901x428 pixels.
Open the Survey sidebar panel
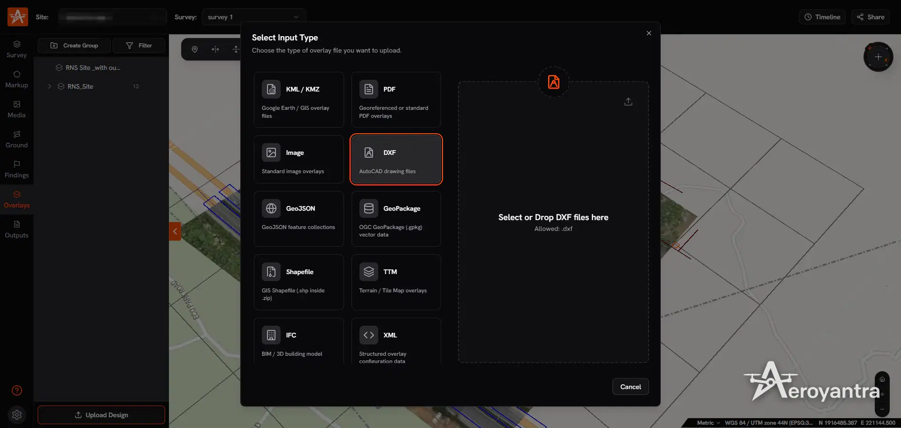(16, 49)
